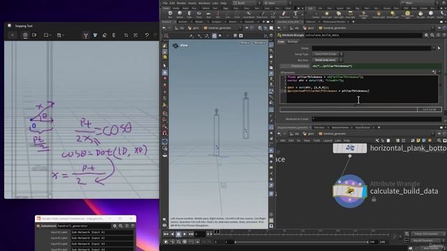
Task: Select the horizontal_plank_bottom node
Action: tap(350, 148)
